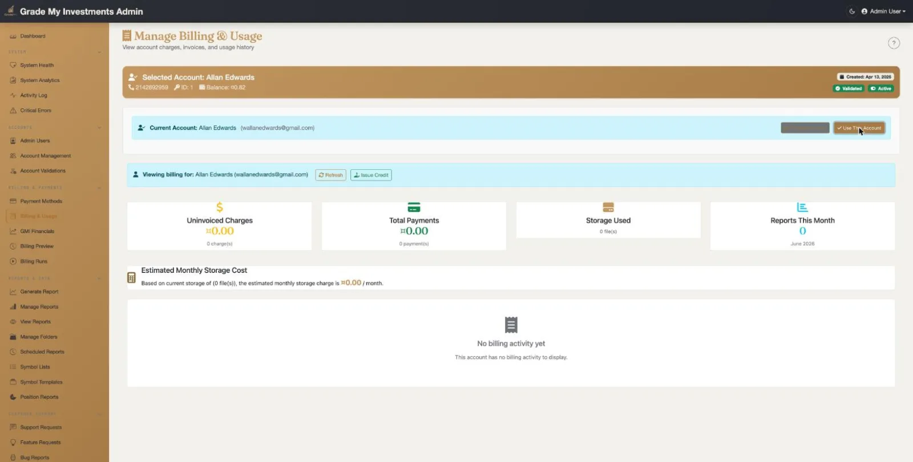
Task: Click the Reports This Month chart icon
Action: [802, 207]
